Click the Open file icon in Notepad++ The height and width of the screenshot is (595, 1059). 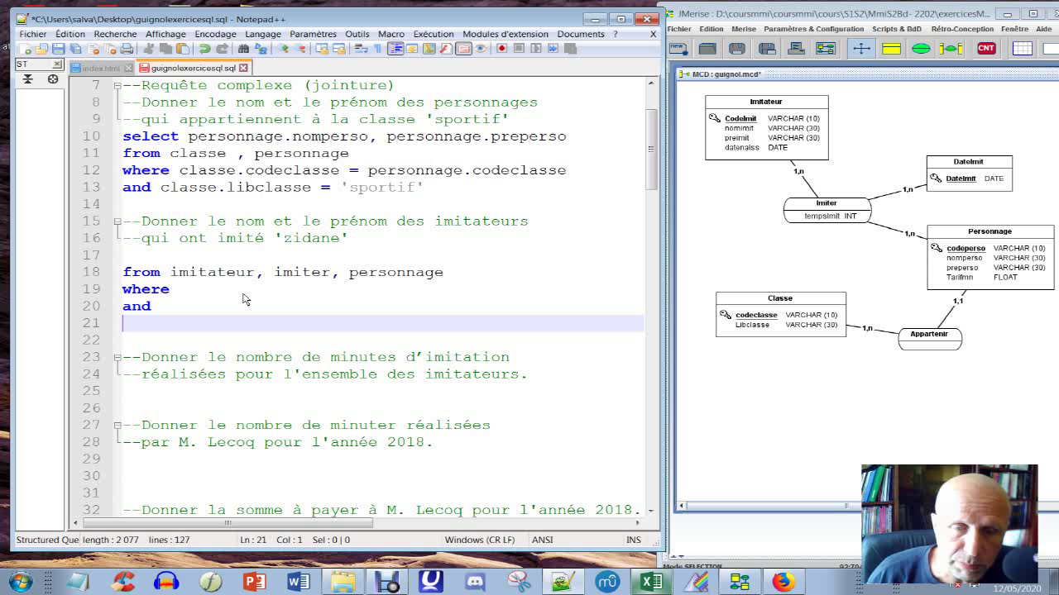point(41,49)
